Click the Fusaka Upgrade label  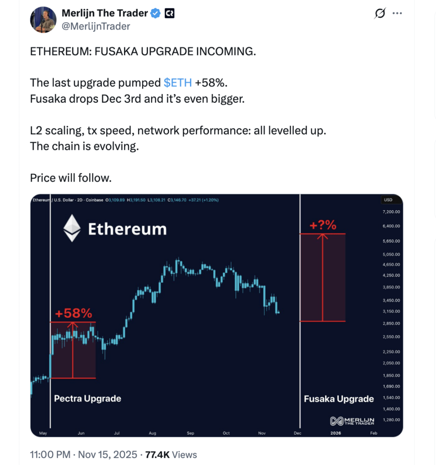click(339, 399)
